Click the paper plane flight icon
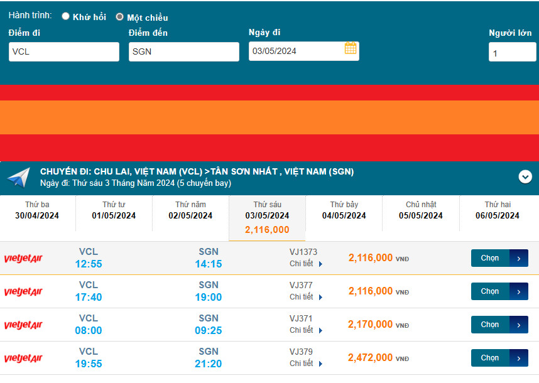Image resolution: width=539 pixels, height=383 pixels. [18, 177]
